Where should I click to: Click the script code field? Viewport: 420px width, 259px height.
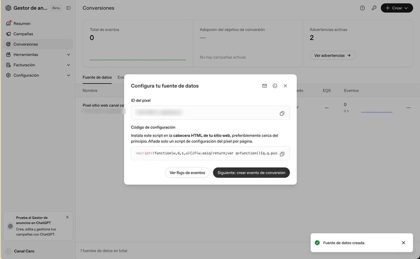tap(210, 153)
